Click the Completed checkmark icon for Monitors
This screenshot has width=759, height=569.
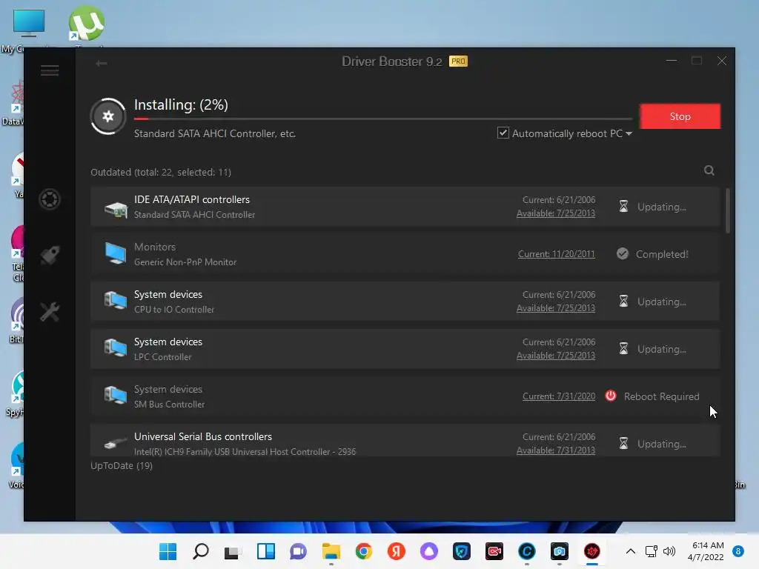click(623, 253)
